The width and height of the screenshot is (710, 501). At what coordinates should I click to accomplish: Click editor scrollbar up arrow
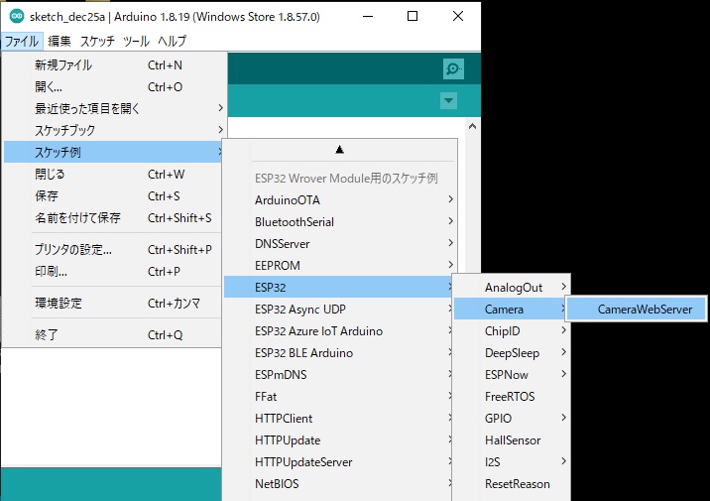point(472,126)
